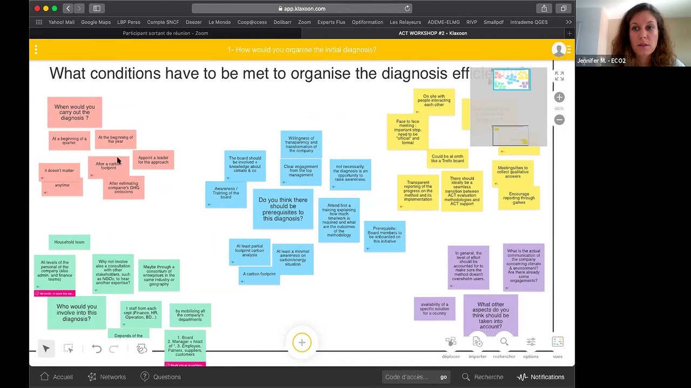Open the ADEME-ELMG bookmark
Viewport: 691px width, 388px height.
pyautogui.click(x=444, y=22)
